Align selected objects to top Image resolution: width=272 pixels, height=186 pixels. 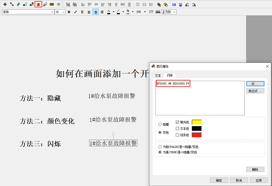(x=89, y=5)
